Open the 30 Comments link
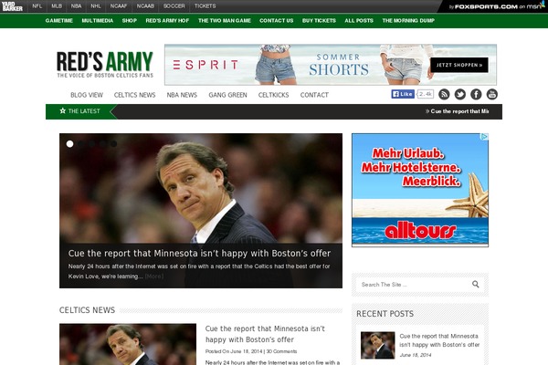Viewport: 548px width, 365px height. [x=281, y=351]
